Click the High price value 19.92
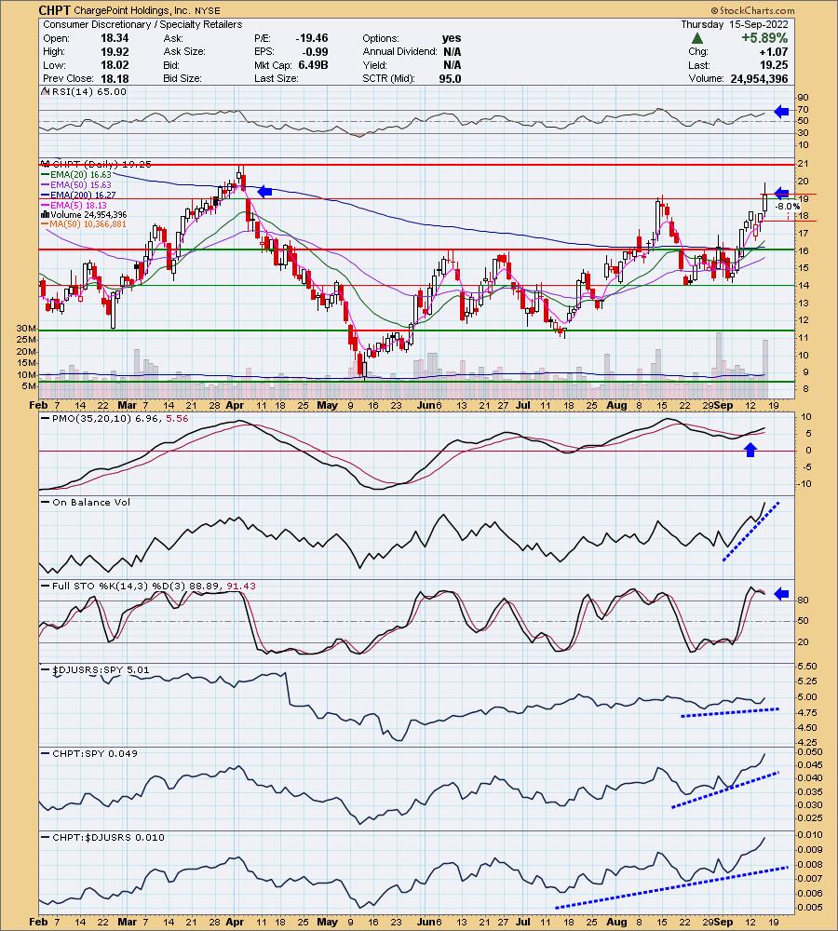This screenshot has height=931, width=838. click(115, 51)
